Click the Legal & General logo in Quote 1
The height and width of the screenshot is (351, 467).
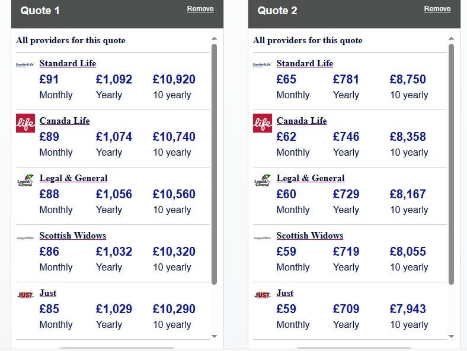click(x=25, y=181)
